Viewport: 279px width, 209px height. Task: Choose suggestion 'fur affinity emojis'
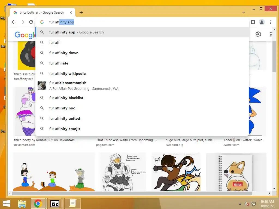click(x=142, y=129)
